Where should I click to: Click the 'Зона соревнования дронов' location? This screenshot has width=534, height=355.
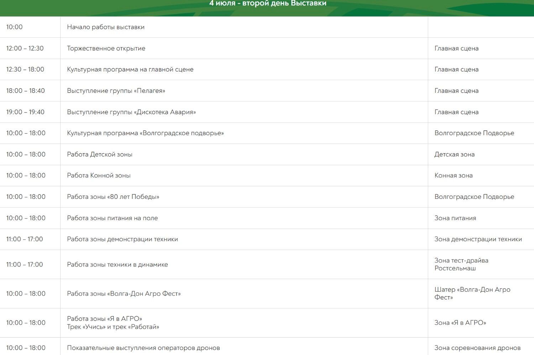[x=477, y=348]
